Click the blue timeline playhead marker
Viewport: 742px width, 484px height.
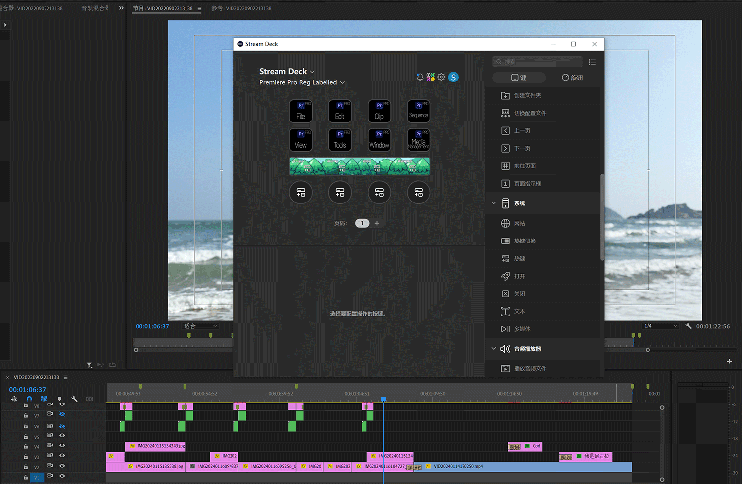click(383, 399)
